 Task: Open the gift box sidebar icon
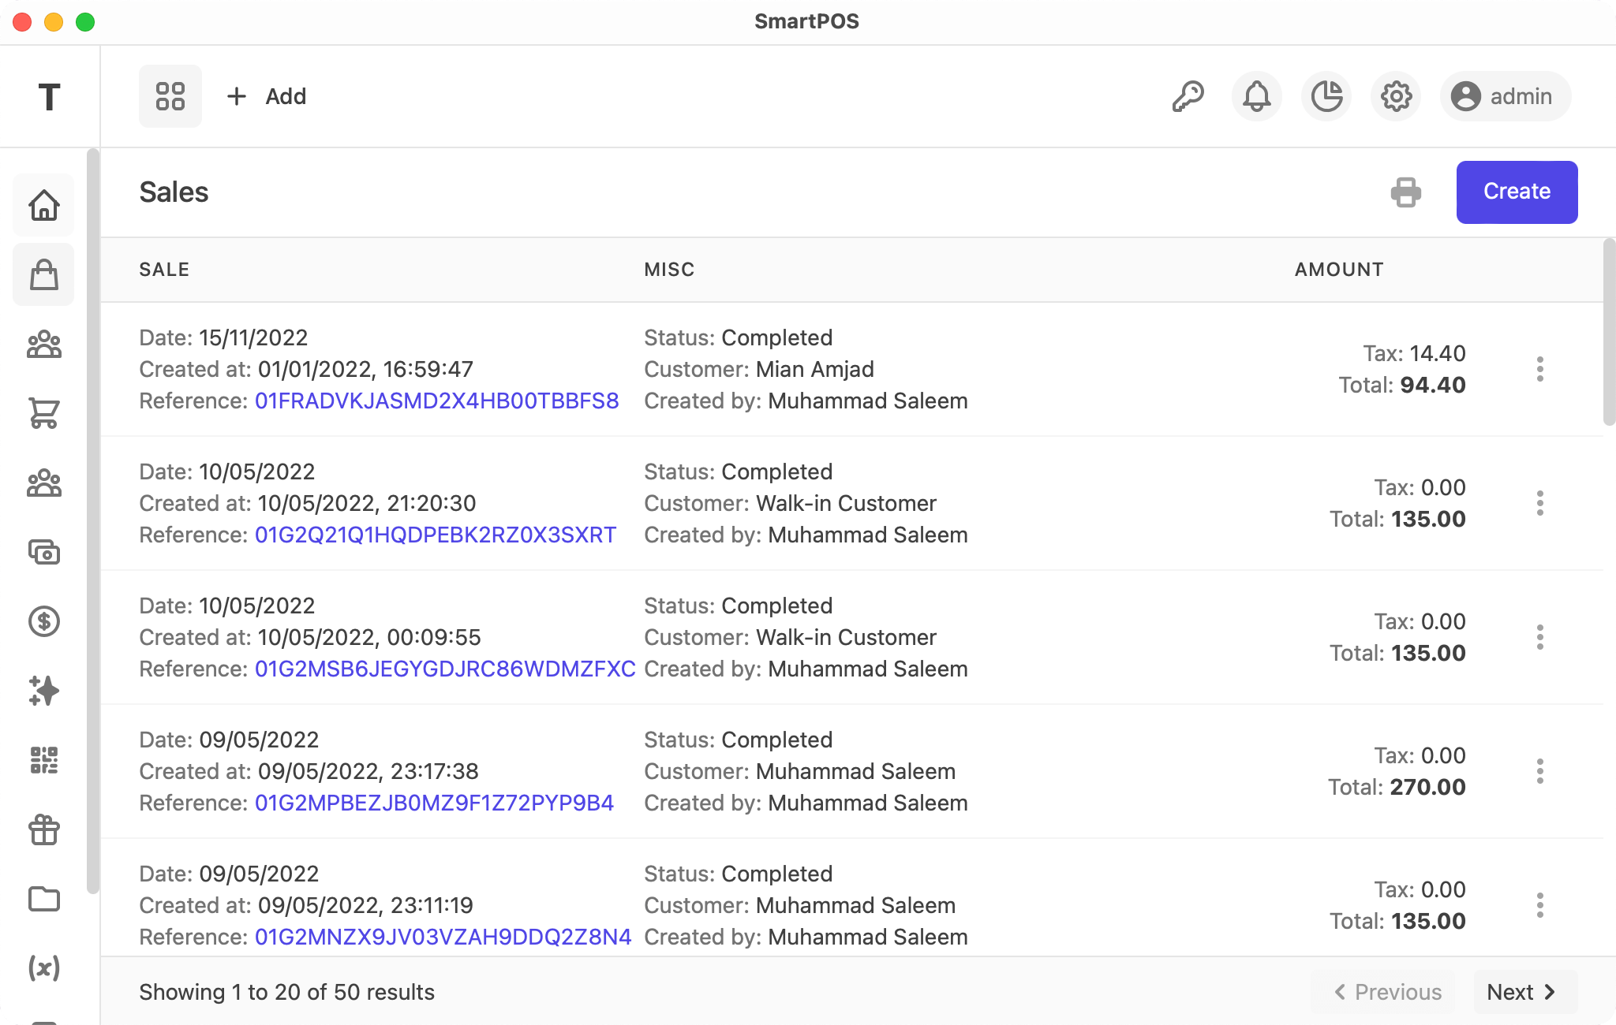pyautogui.click(x=43, y=829)
